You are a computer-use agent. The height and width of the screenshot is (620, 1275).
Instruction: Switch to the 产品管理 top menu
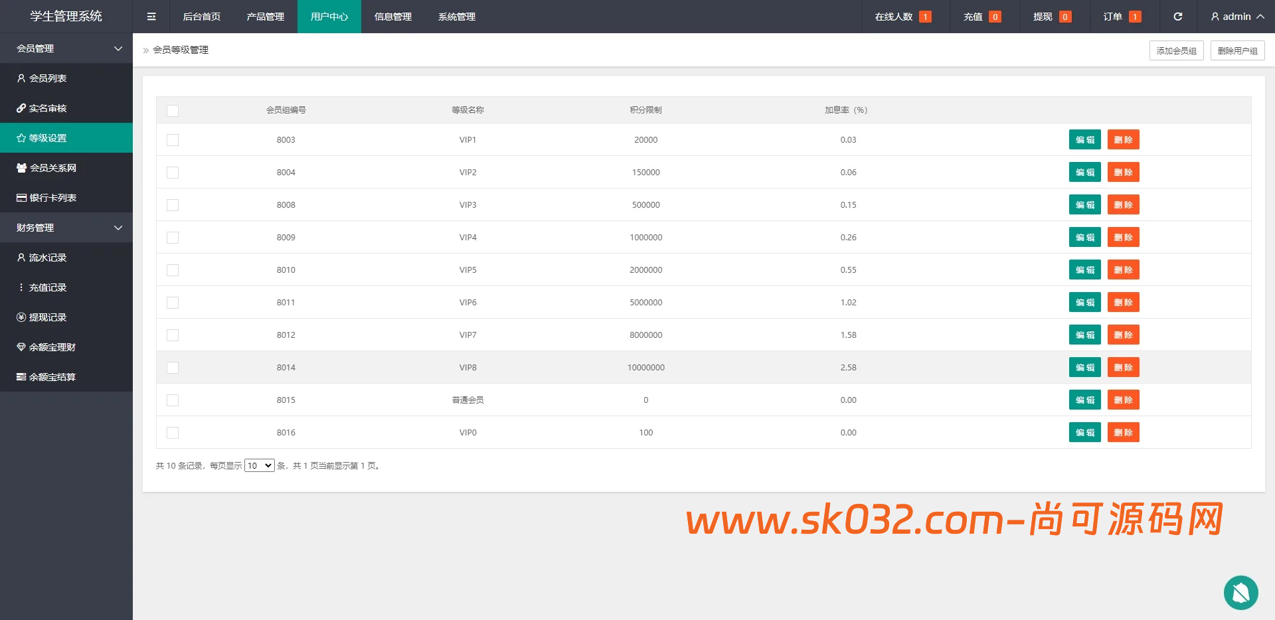(265, 17)
